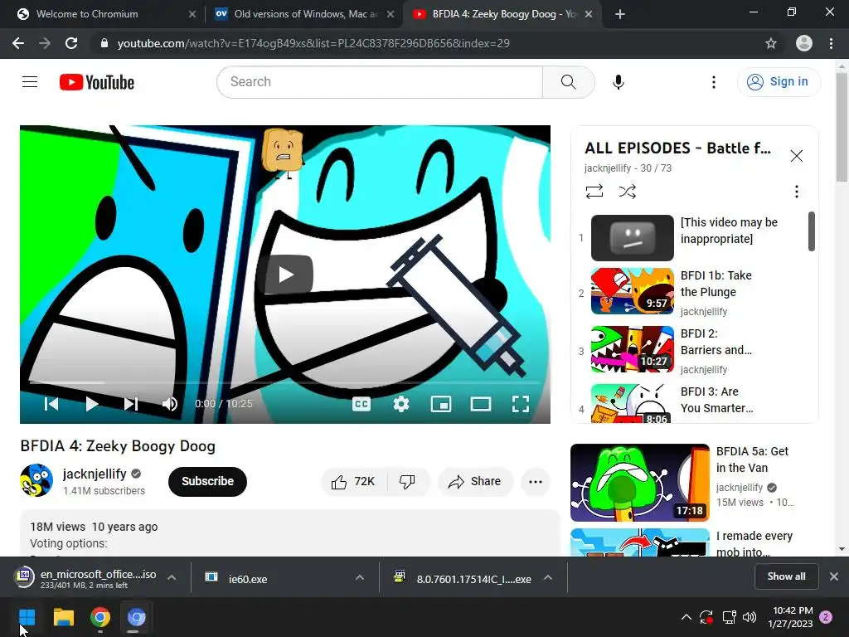Screen dimensions: 849x637
Task: Open Google Chrome from taskbar
Action: [100, 617]
